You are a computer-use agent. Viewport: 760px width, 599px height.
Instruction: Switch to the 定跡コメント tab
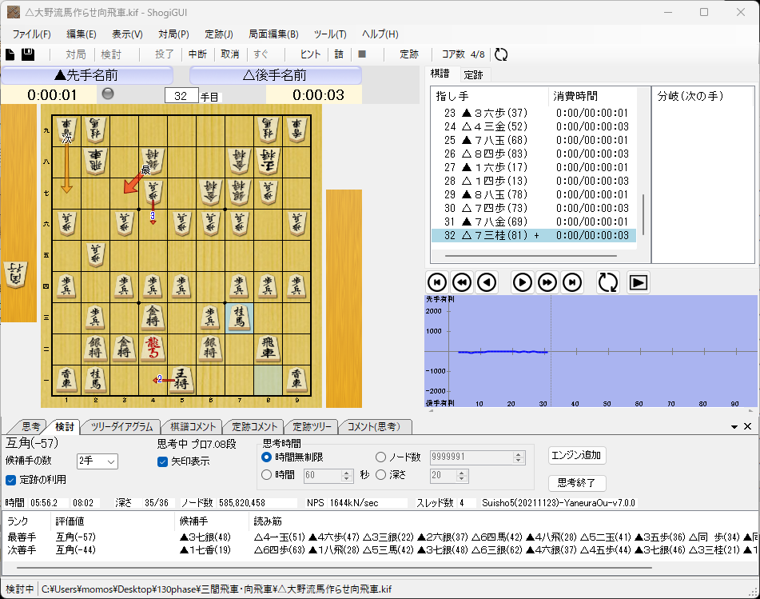point(254,426)
